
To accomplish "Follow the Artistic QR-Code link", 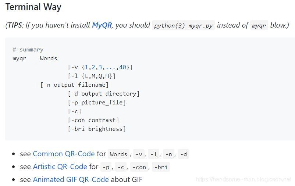I will [60, 167].
